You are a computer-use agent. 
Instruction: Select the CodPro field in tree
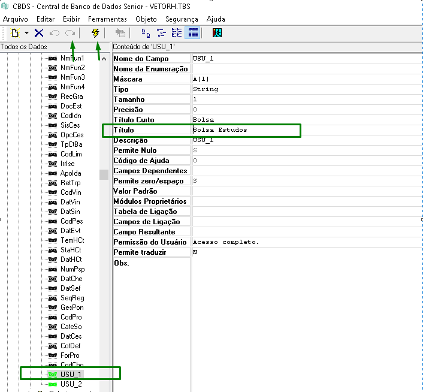tap(71, 317)
